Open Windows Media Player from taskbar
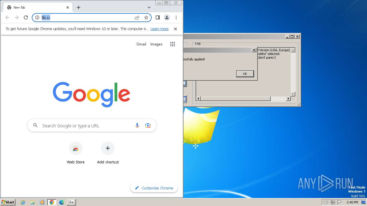This screenshot has width=367, height=206. (x=42, y=202)
